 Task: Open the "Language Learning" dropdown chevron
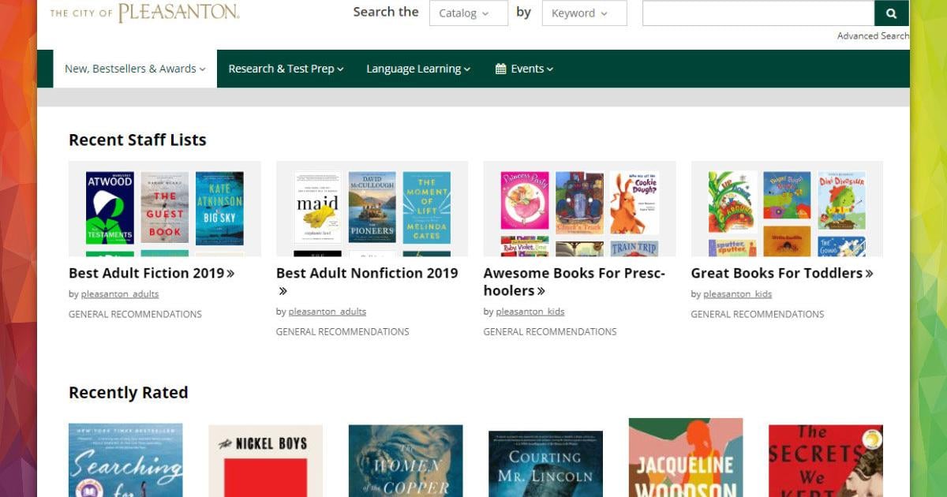(x=466, y=69)
